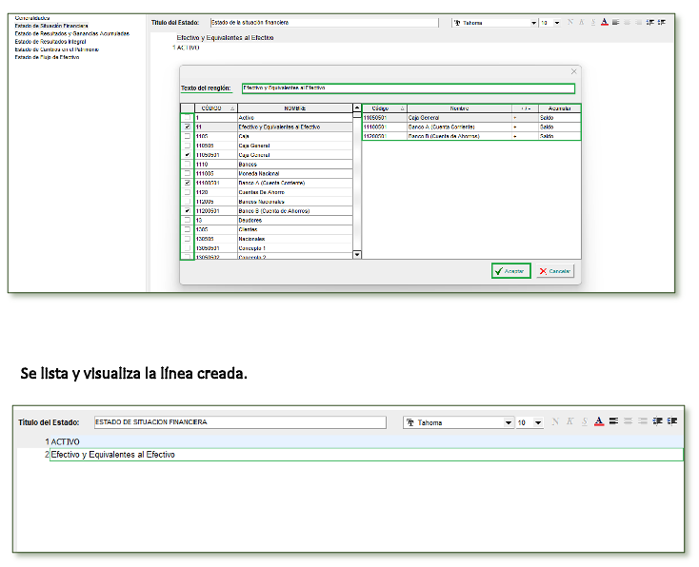Viewport: 699px width, 567px height.
Task: Click the Aceptar button
Action: 510,271
